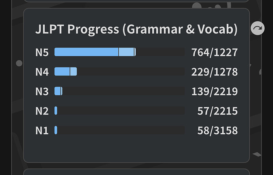Click the 764/1227 N5 count
This screenshot has height=175, width=273.
(x=214, y=52)
